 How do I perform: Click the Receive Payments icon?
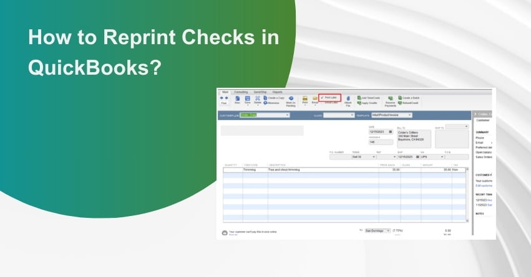[x=390, y=98]
